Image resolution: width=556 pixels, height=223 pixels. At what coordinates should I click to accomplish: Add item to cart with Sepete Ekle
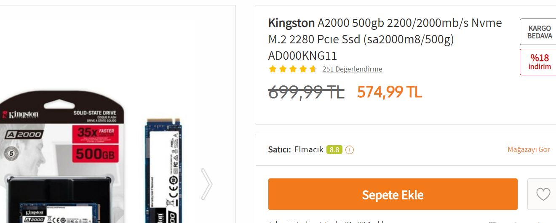point(393,194)
